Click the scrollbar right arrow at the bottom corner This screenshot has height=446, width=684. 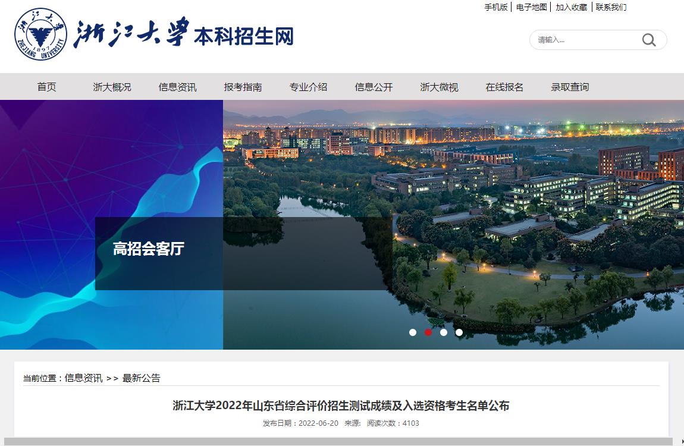coord(682,442)
